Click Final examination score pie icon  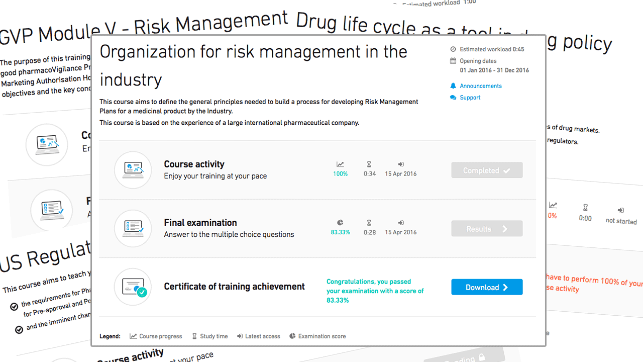coord(340,223)
